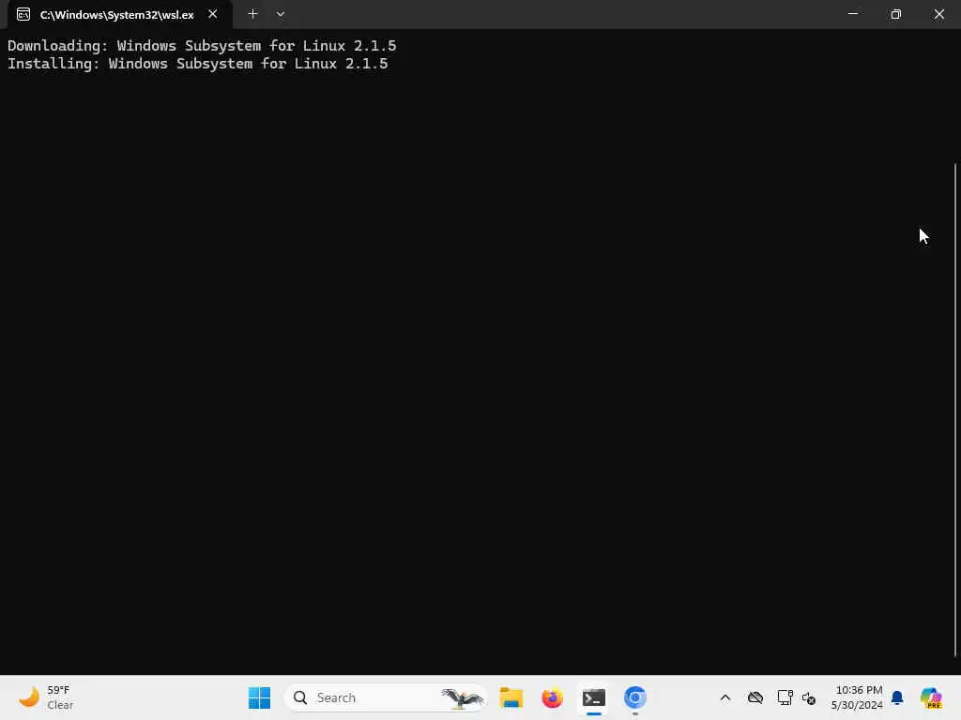The height and width of the screenshot is (720, 961).
Task: Launch Firefox from the taskbar
Action: [x=552, y=697]
